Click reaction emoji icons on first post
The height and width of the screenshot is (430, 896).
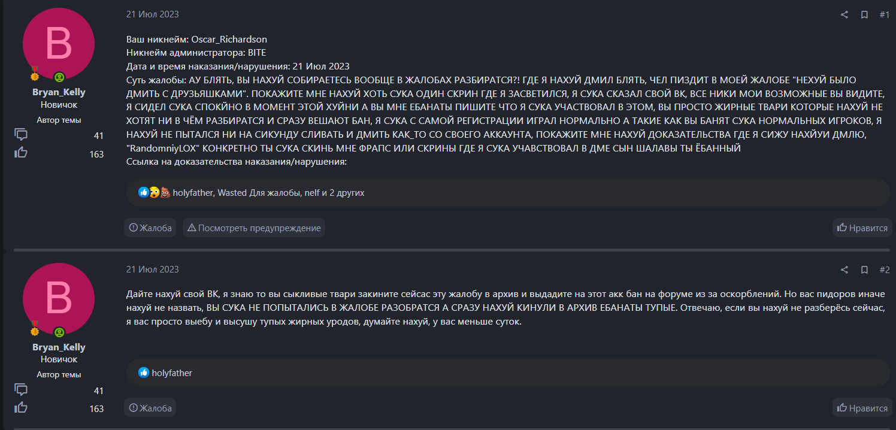[155, 193]
